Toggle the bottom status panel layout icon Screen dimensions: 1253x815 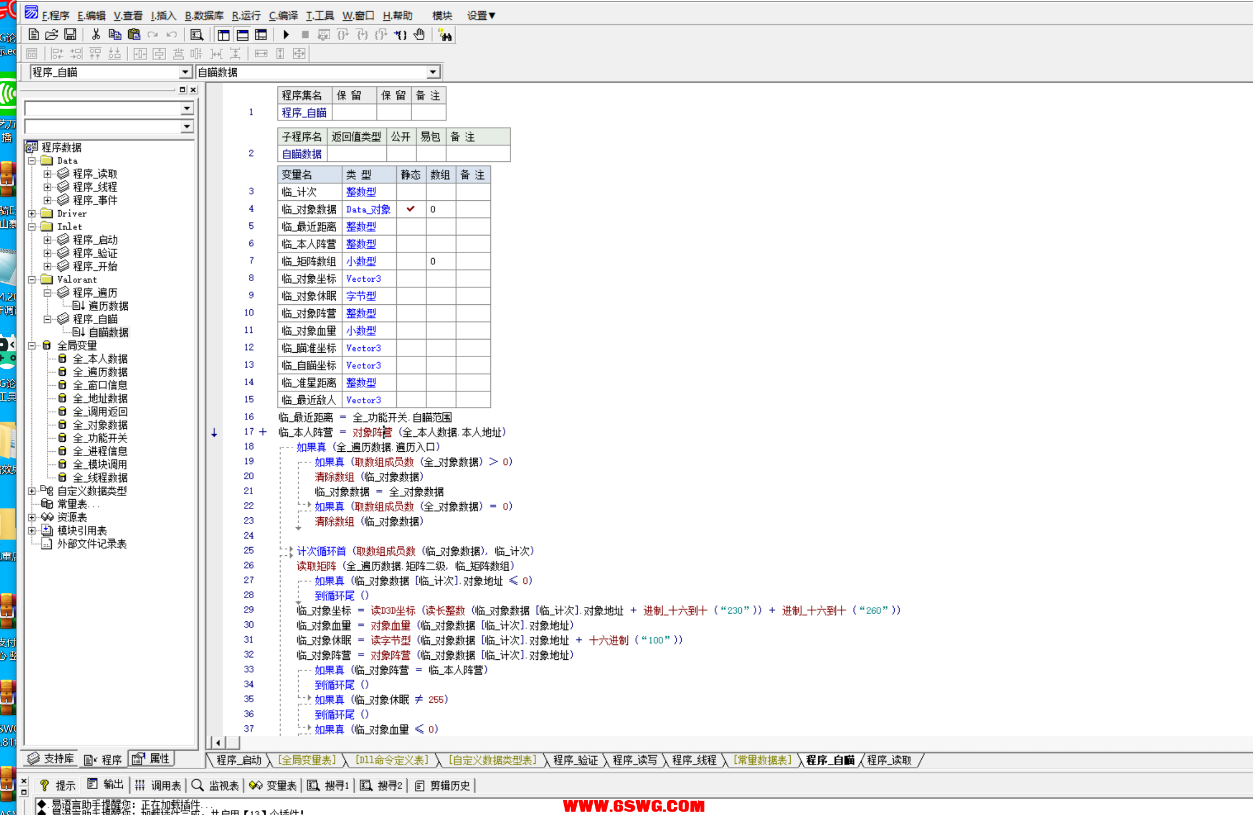[242, 35]
